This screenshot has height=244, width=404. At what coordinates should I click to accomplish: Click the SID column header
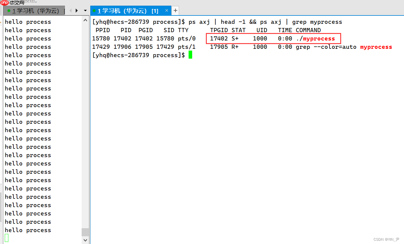click(x=169, y=30)
